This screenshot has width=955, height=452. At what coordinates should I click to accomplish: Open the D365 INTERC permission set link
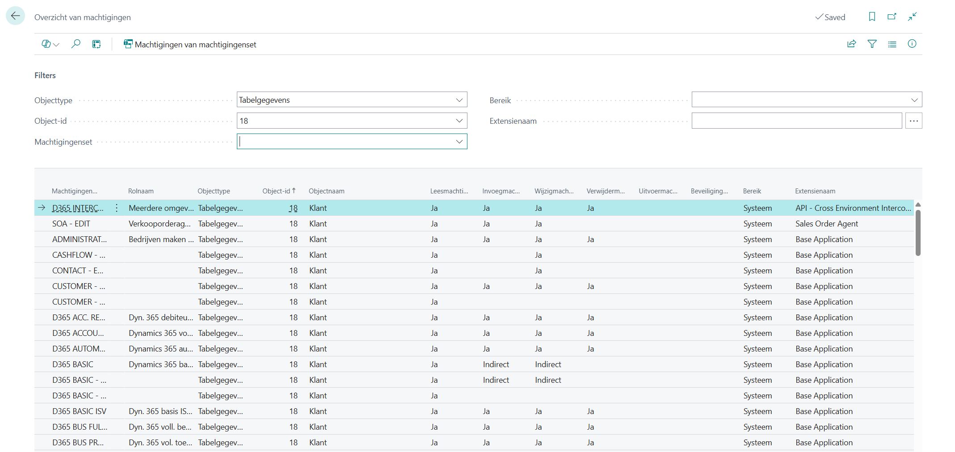pyautogui.click(x=78, y=208)
